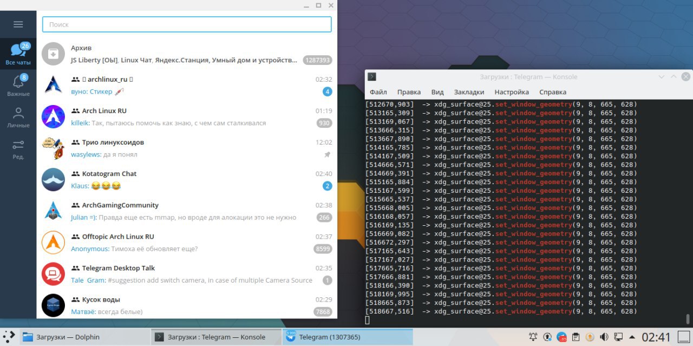Switch to Telegram (1307365) taskbar entry
The image size is (693, 346).
[x=348, y=337]
